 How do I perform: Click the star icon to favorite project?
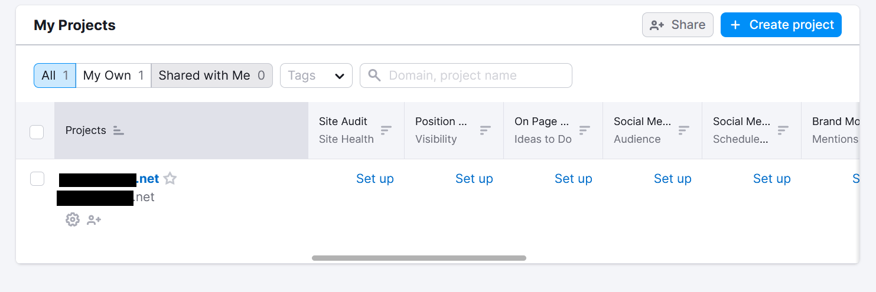[170, 179]
